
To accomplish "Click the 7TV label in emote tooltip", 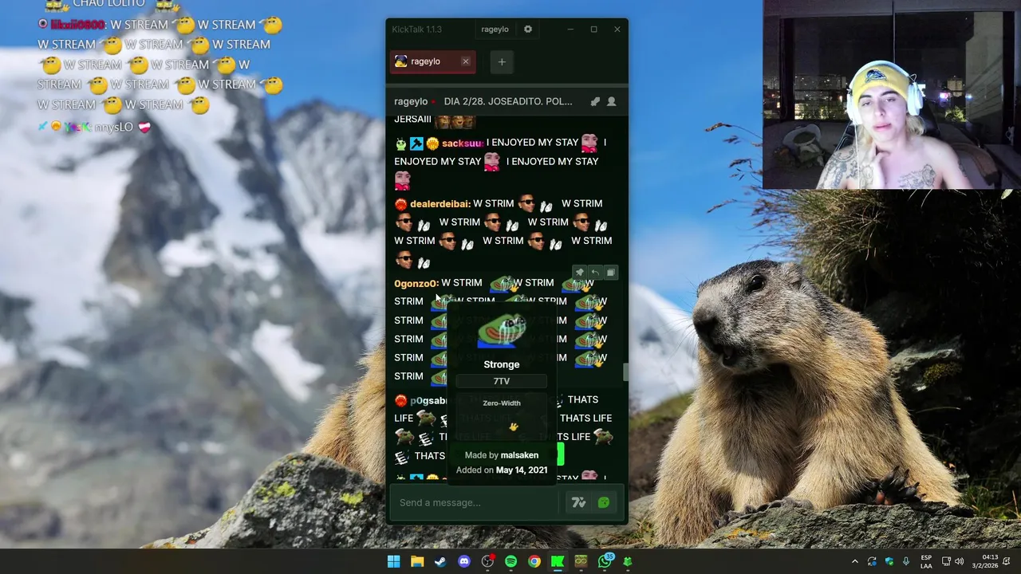I will click(x=501, y=381).
